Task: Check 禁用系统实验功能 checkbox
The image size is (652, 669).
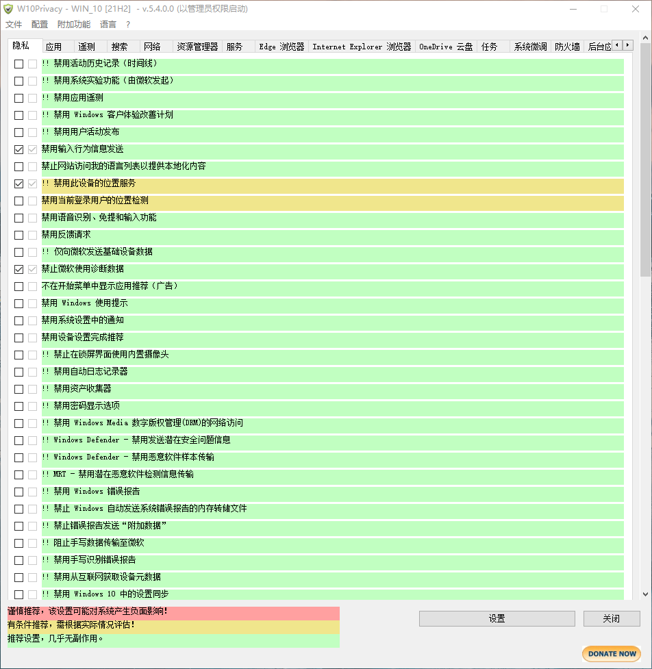Action: click(x=18, y=81)
